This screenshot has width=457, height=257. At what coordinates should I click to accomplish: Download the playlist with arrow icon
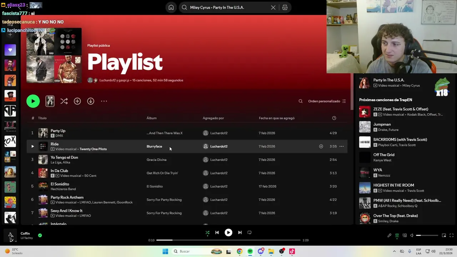pos(91,101)
